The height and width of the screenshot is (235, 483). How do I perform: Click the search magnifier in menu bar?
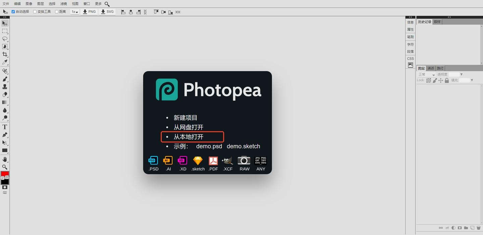107,4
